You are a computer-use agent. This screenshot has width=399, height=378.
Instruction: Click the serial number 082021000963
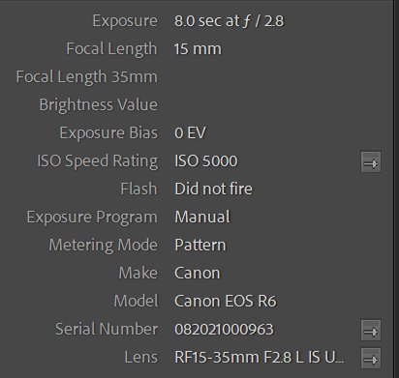(224, 329)
